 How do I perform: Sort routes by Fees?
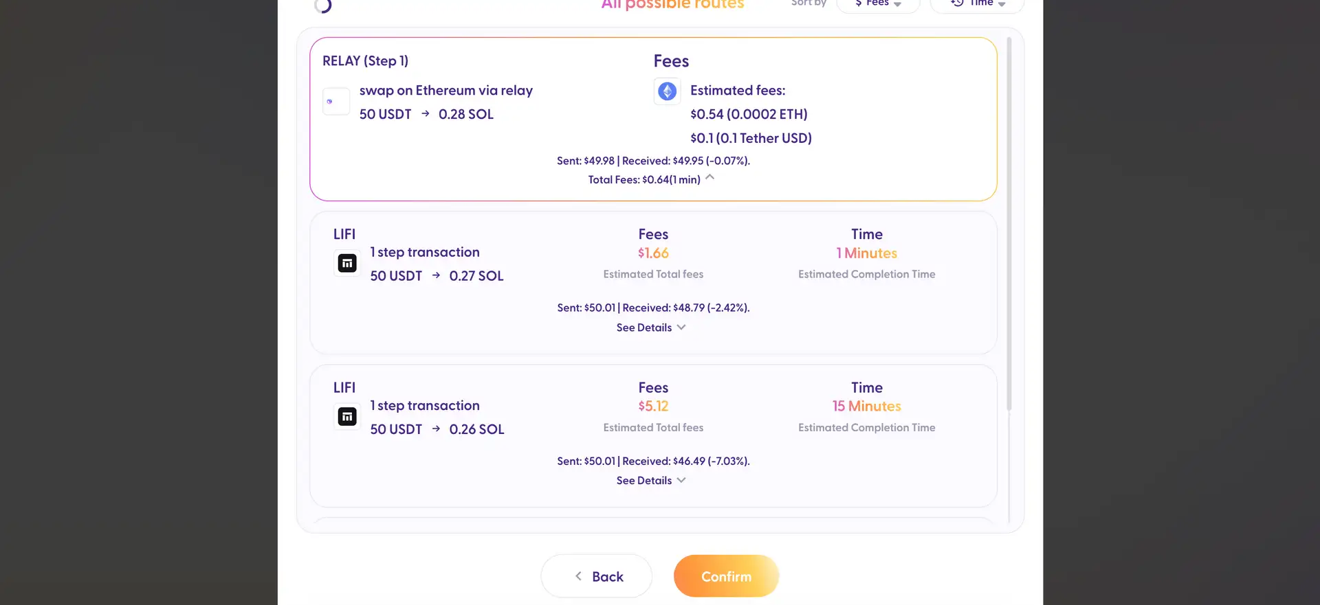[878, 4]
